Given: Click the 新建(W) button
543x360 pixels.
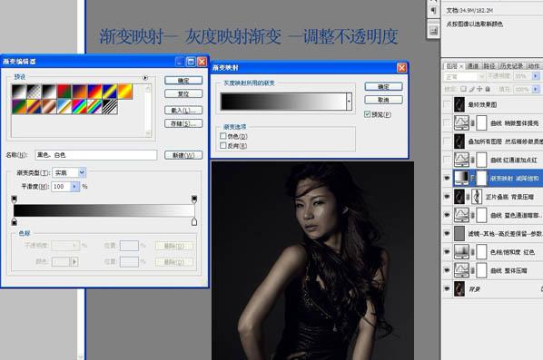Looking at the screenshot, I should [183, 155].
